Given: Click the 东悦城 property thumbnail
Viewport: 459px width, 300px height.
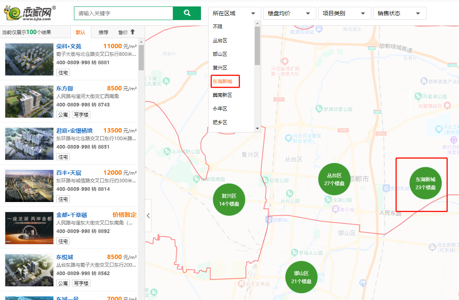Looking at the screenshot, I should pos(29,270).
